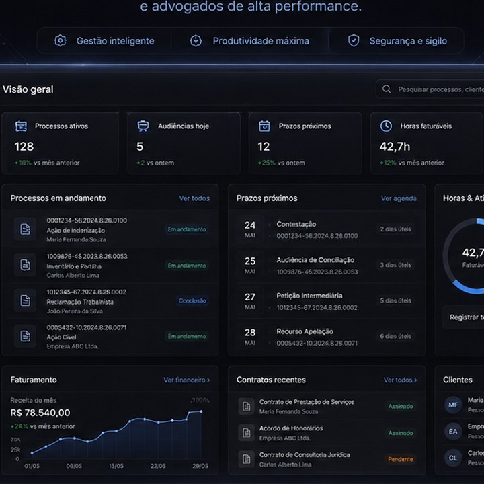Click the 22/05 chart axis label
This screenshot has width=484, height=484.
coord(158,466)
